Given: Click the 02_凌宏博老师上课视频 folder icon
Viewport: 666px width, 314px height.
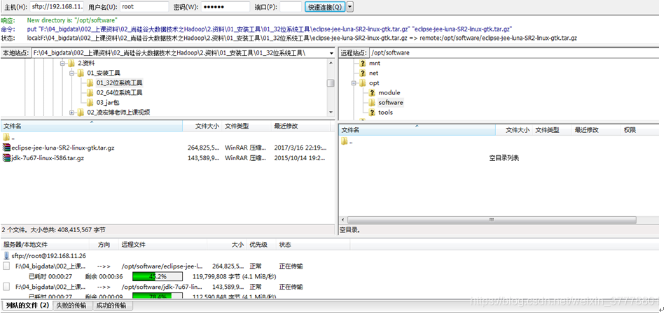Looking at the screenshot, I should click(81, 113).
